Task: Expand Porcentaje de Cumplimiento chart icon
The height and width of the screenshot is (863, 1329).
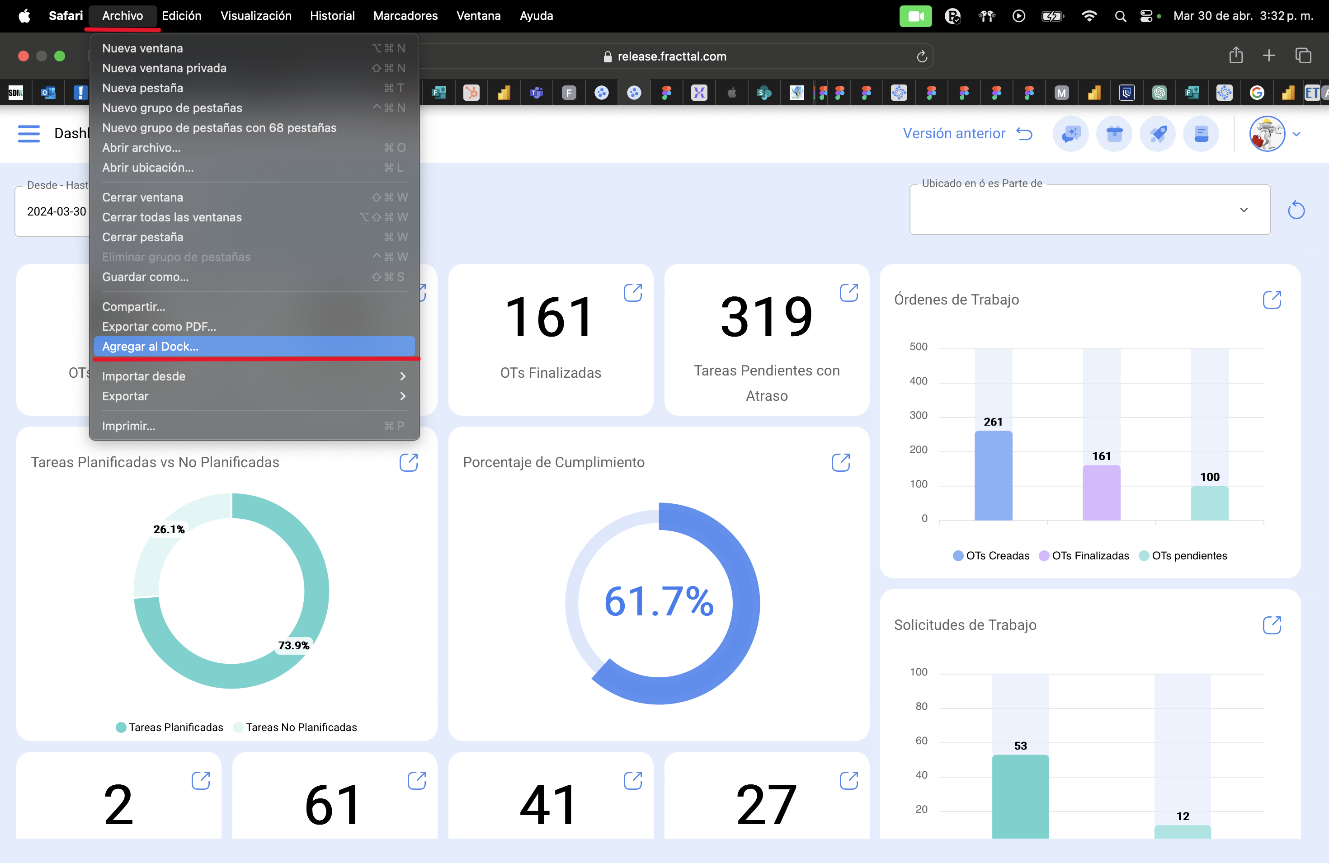Action: point(840,462)
